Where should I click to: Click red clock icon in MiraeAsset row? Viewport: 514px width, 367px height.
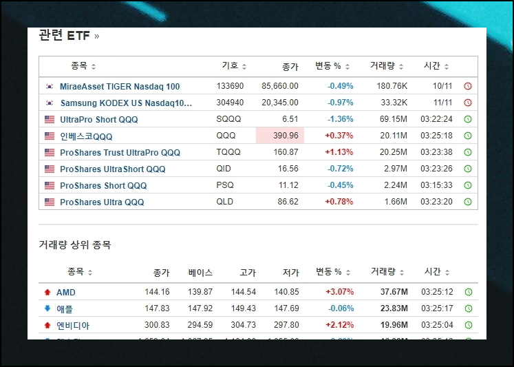pyautogui.click(x=468, y=86)
